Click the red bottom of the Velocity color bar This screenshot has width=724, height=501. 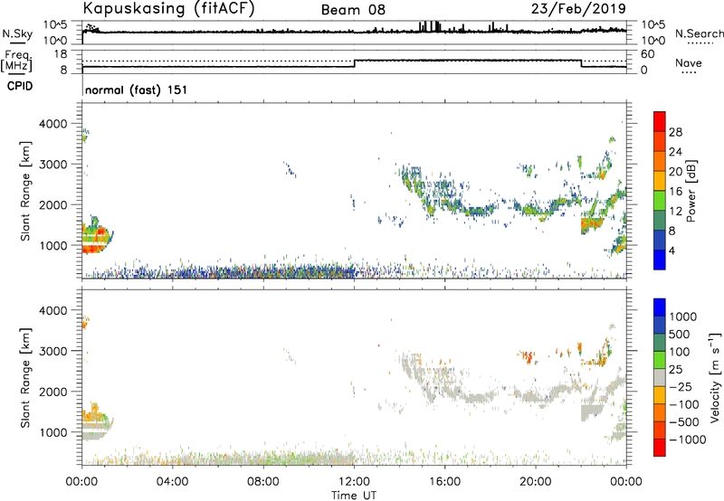pyautogui.click(x=660, y=448)
